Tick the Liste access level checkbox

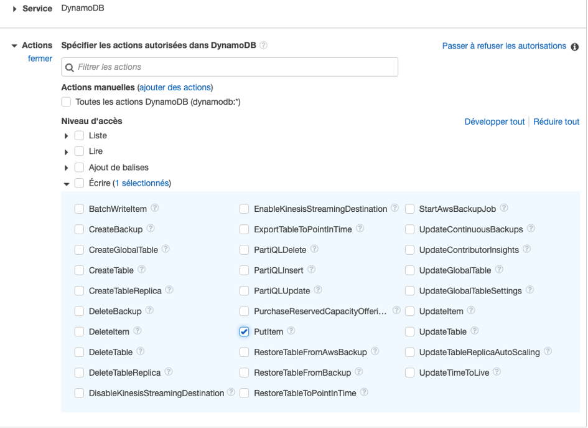pos(79,136)
